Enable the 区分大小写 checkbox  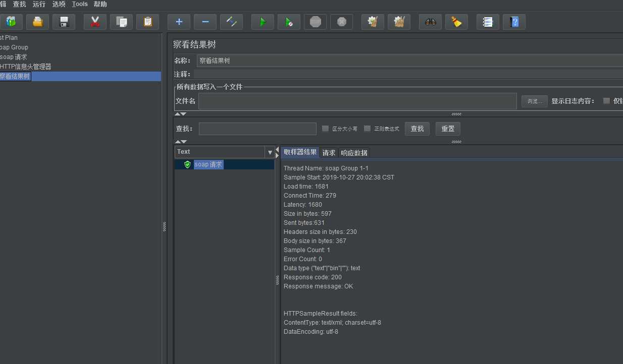[326, 129]
